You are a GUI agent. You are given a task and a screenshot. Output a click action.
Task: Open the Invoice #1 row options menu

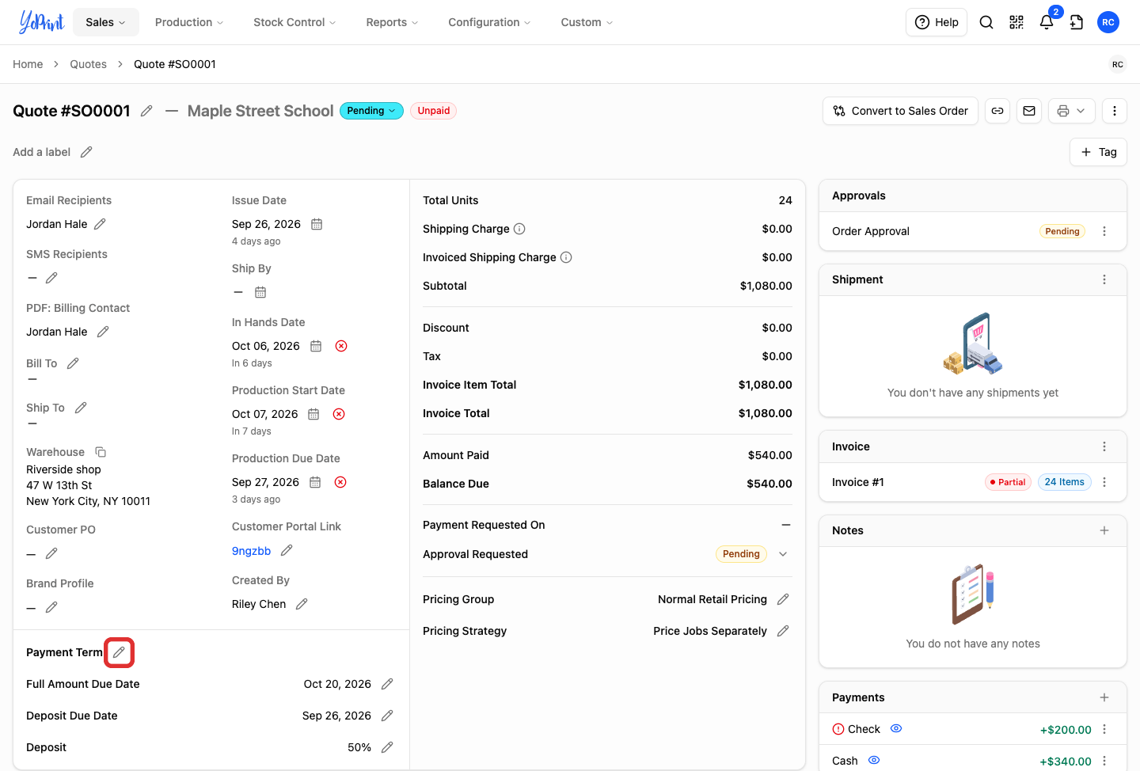point(1104,482)
